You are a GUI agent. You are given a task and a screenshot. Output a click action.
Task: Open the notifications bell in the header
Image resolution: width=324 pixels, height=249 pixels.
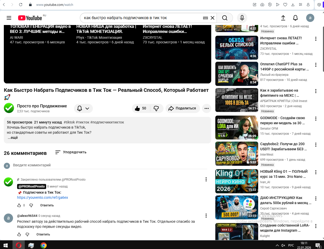click(x=295, y=18)
